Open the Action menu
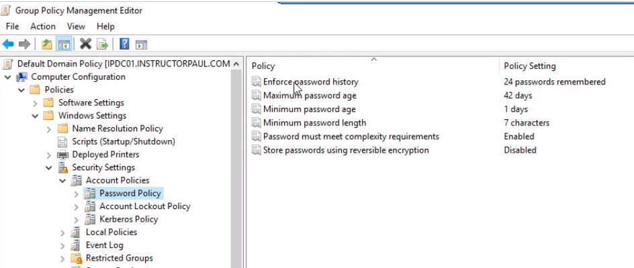This screenshot has width=634, height=268. pos(43,26)
